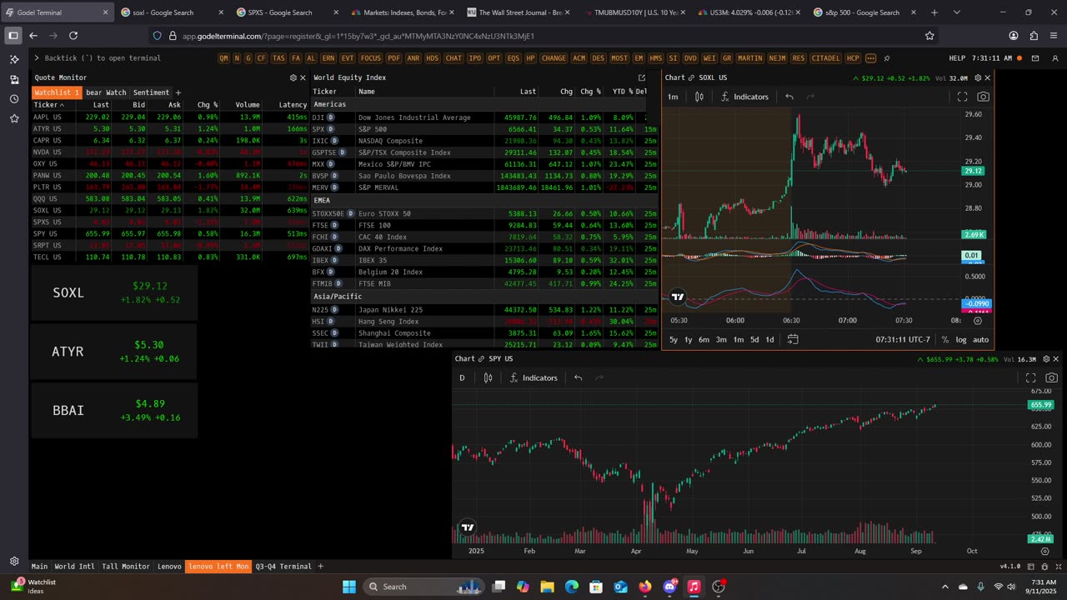1067x600 pixels.
Task: Toggle percent scale on SOXL chart
Action: pos(944,339)
